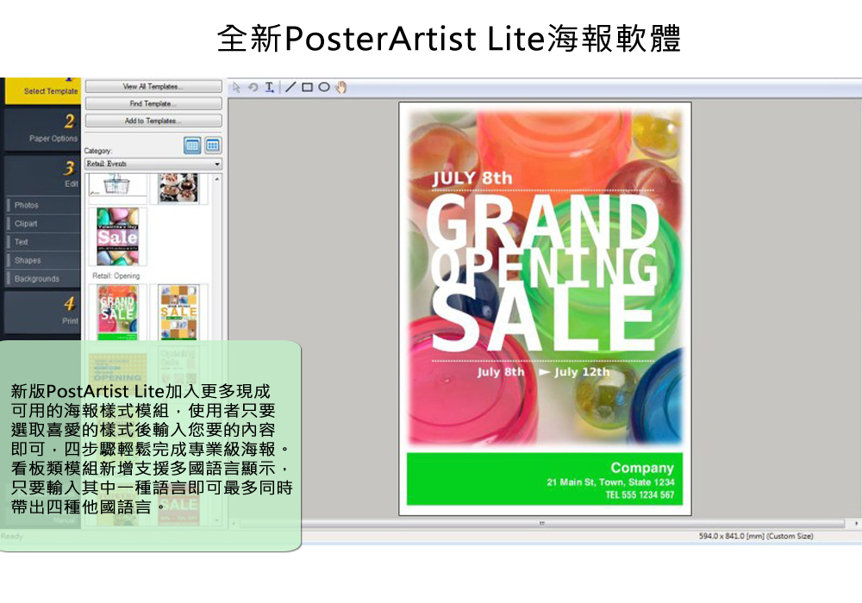This screenshot has width=862, height=603.
Task: Open Clipart in the Edit sidebar
Action: 43,223
